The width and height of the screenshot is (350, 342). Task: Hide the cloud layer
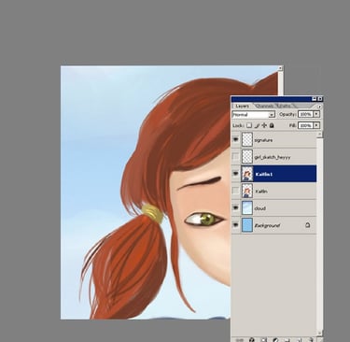coord(236,207)
